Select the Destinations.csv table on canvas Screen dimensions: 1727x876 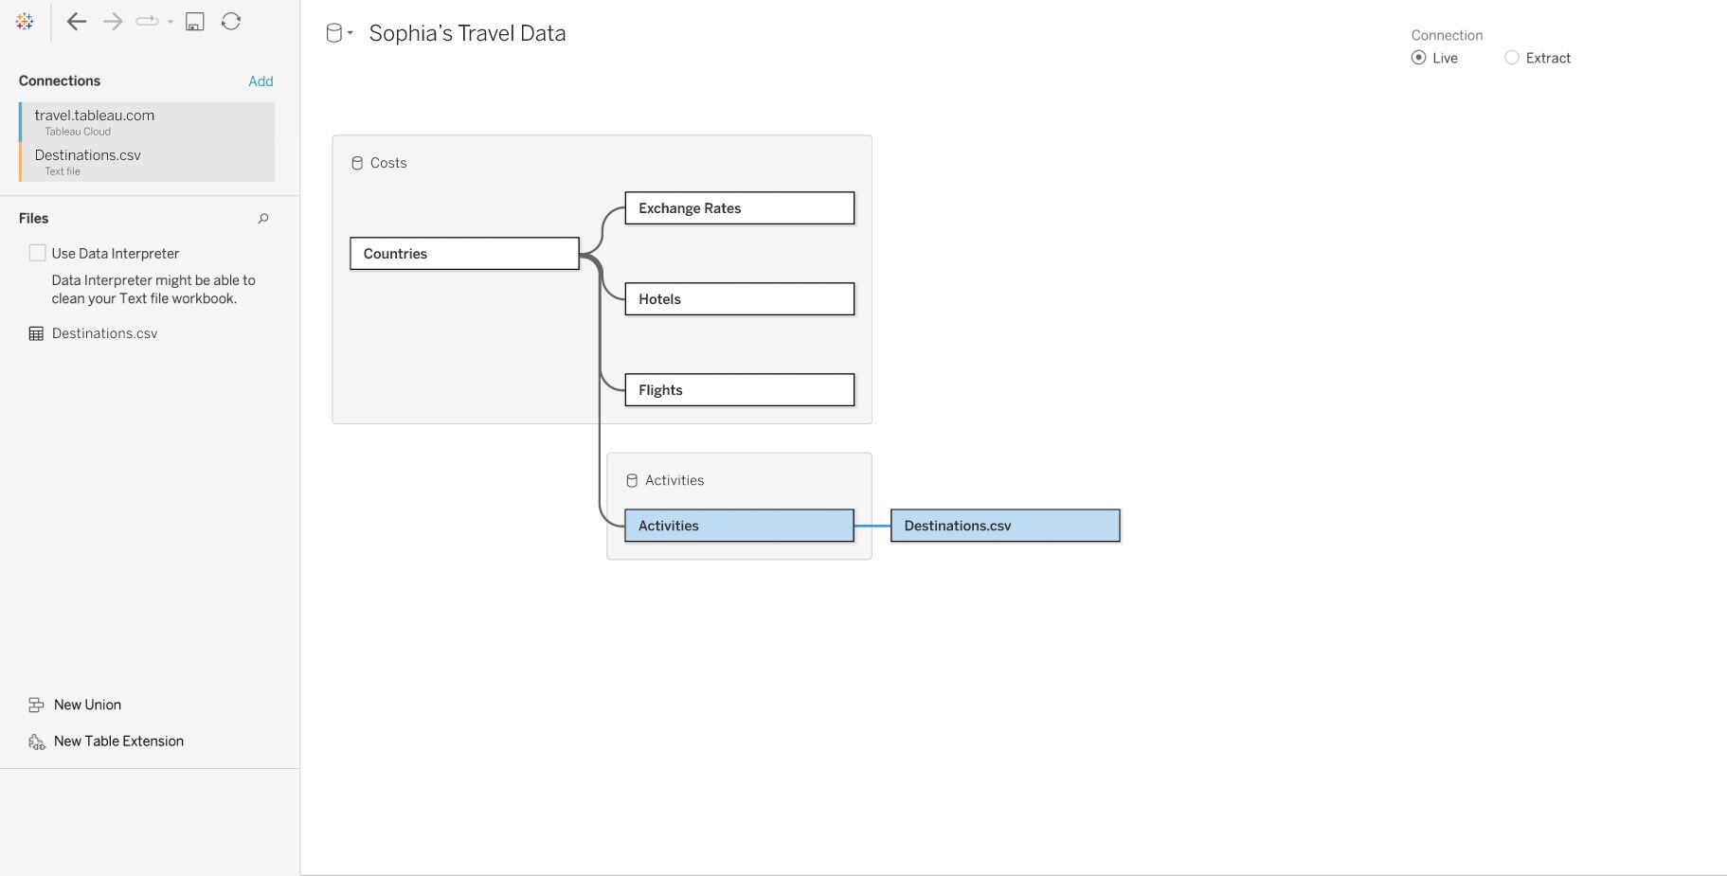(x=1005, y=526)
